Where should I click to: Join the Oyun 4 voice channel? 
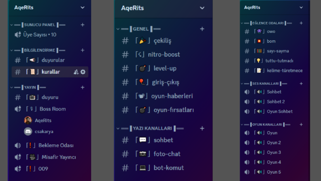tap(275, 162)
